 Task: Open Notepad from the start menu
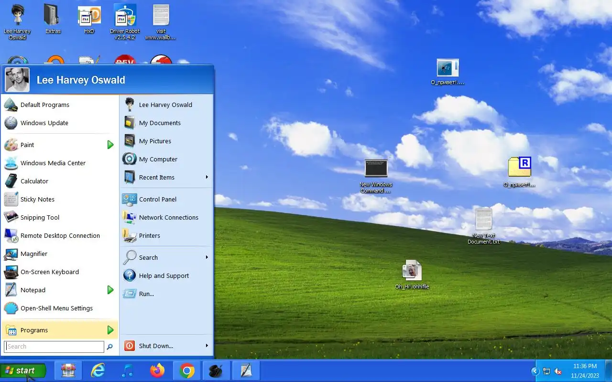pyautogui.click(x=54, y=290)
